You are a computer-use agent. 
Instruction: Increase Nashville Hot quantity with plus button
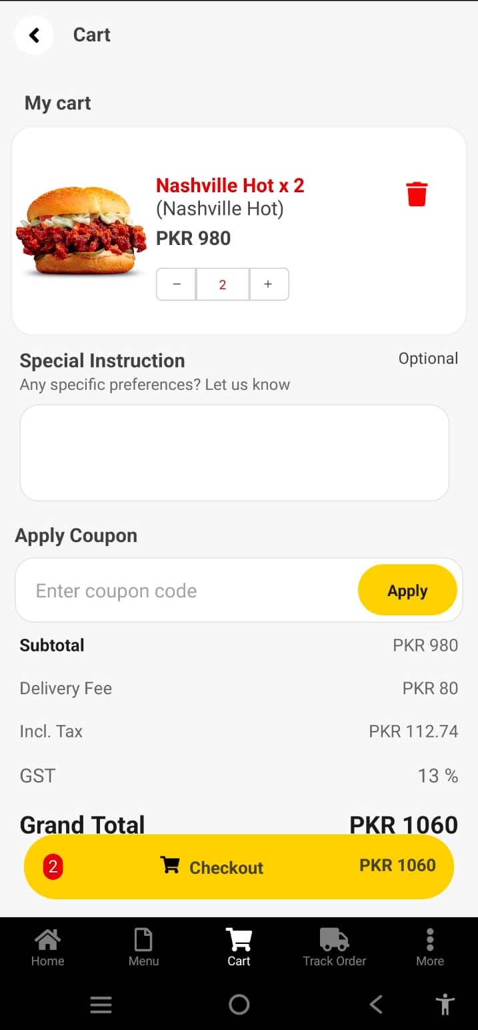tap(268, 284)
